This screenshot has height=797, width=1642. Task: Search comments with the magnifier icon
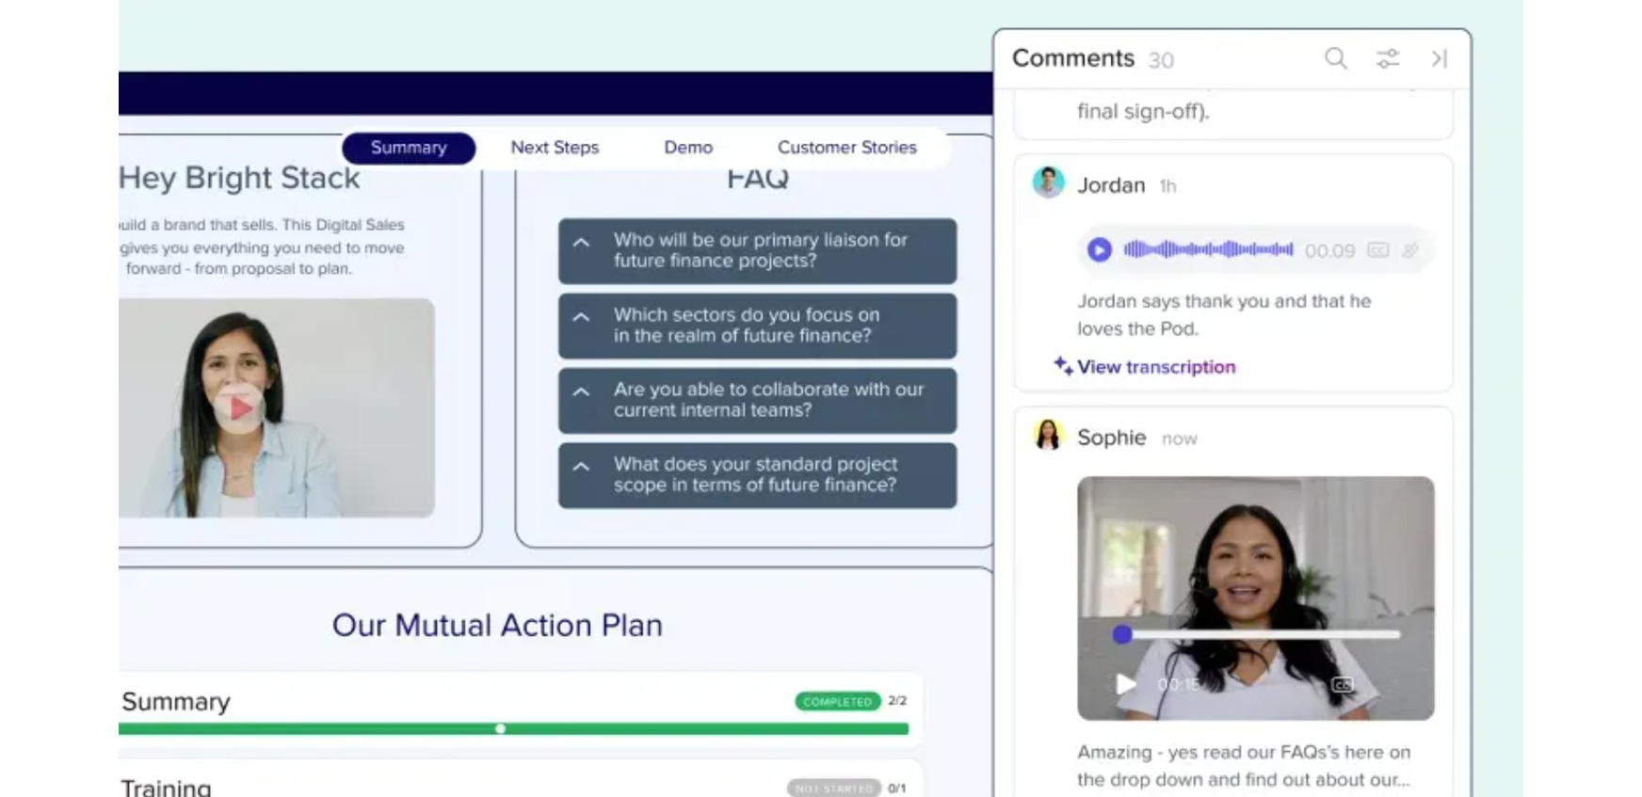(x=1335, y=59)
